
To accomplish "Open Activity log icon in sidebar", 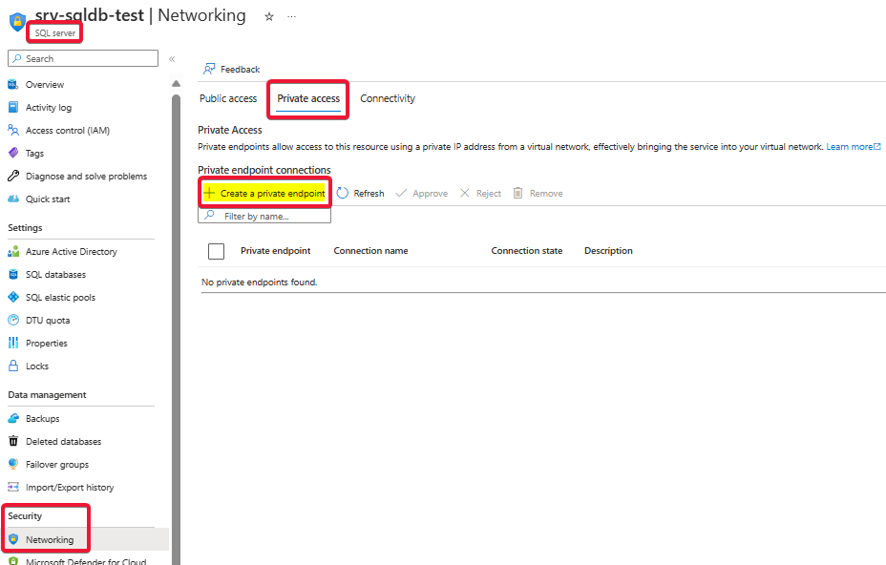I will click(13, 107).
